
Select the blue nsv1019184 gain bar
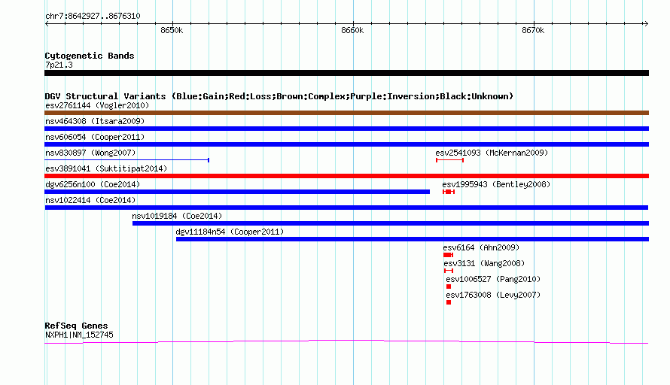tap(391, 223)
